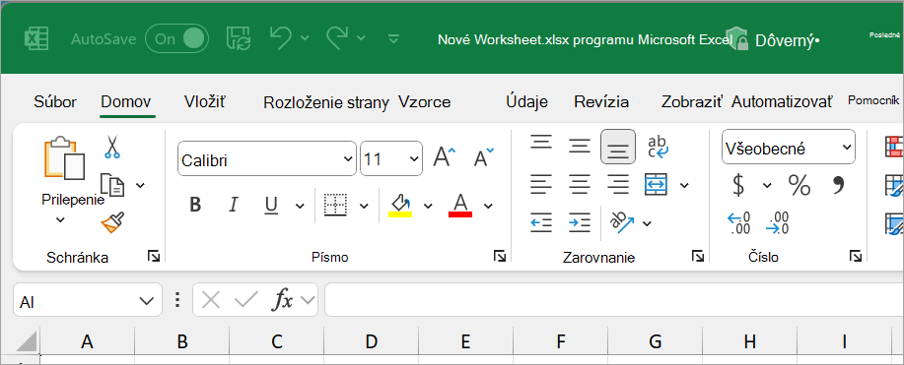Click in the formula bar input

pyautogui.click(x=614, y=300)
